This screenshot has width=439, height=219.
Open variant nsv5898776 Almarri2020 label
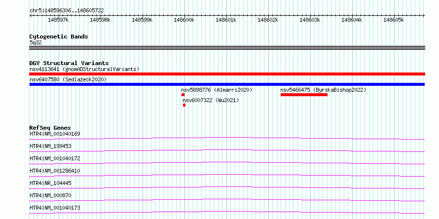pyautogui.click(x=217, y=90)
